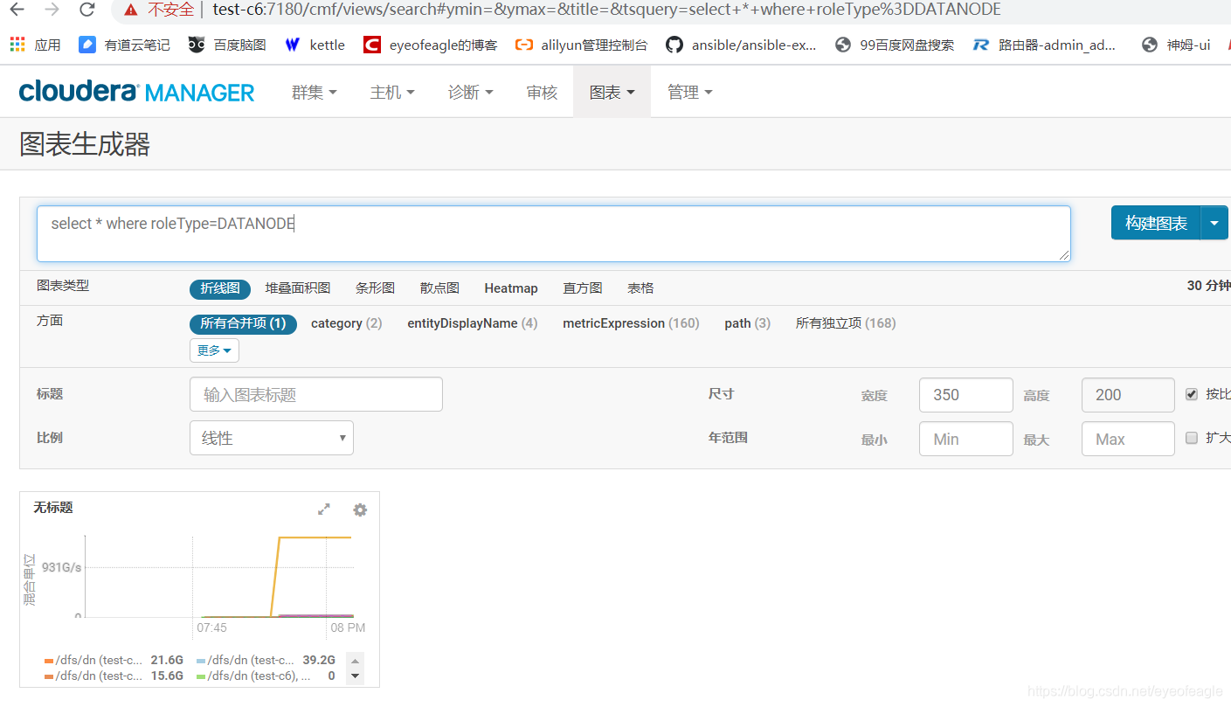The width and height of the screenshot is (1231, 707).
Task: Open the ansible GitHub bookmark
Action: pyautogui.click(x=741, y=45)
